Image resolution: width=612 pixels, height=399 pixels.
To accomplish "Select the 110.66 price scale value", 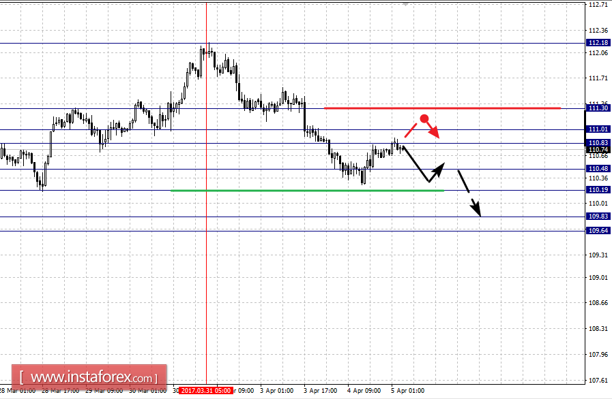I will pos(598,156).
